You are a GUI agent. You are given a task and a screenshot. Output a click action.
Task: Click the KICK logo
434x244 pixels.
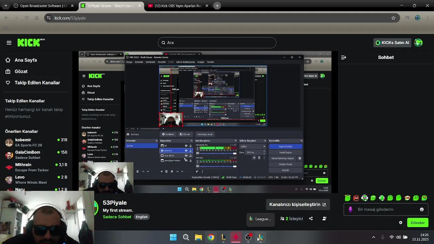click(31, 42)
